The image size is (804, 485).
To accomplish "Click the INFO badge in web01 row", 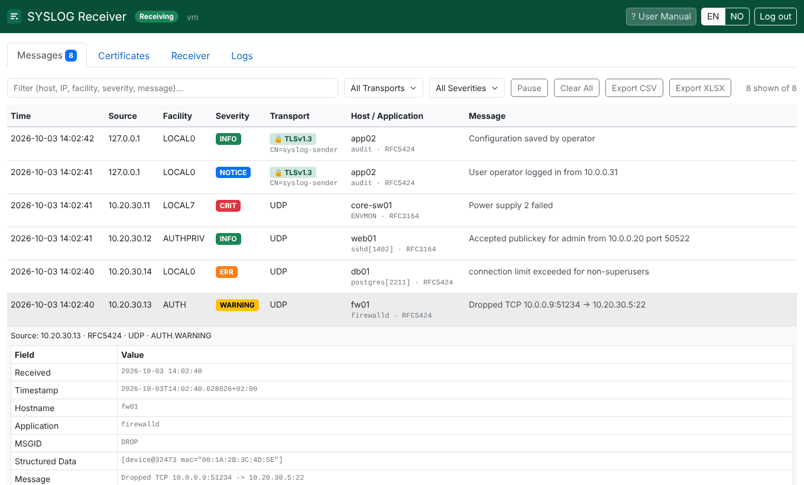I will (x=228, y=239).
